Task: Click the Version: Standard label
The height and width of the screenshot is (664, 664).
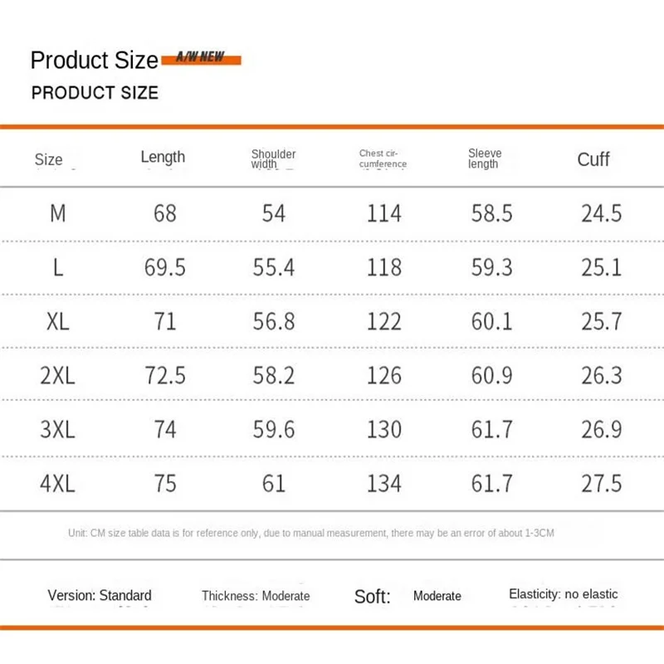Action: click(x=100, y=595)
